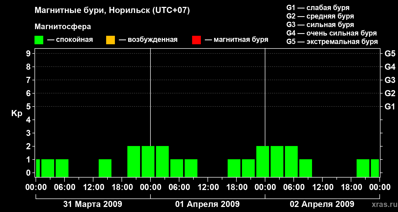This screenshot has height=212, width=398.
Task: Click the yellow возбужденная legend swatch
Action: [110, 40]
